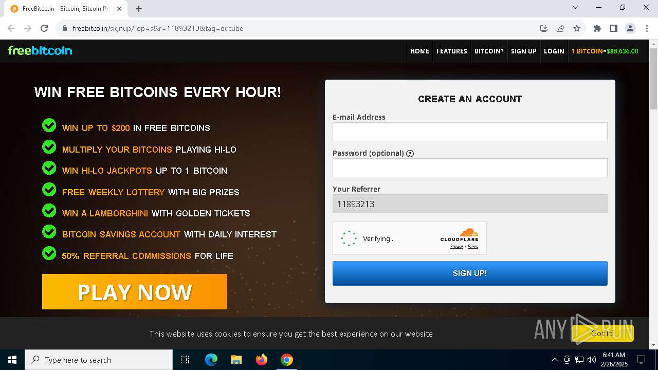Open the Chrome three-dot menu

(647, 28)
